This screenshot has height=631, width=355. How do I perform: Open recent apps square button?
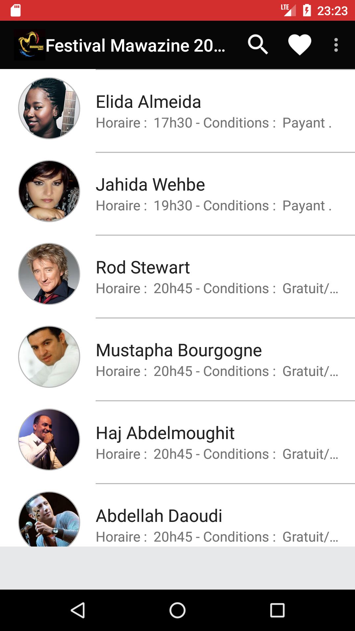pyautogui.click(x=277, y=610)
